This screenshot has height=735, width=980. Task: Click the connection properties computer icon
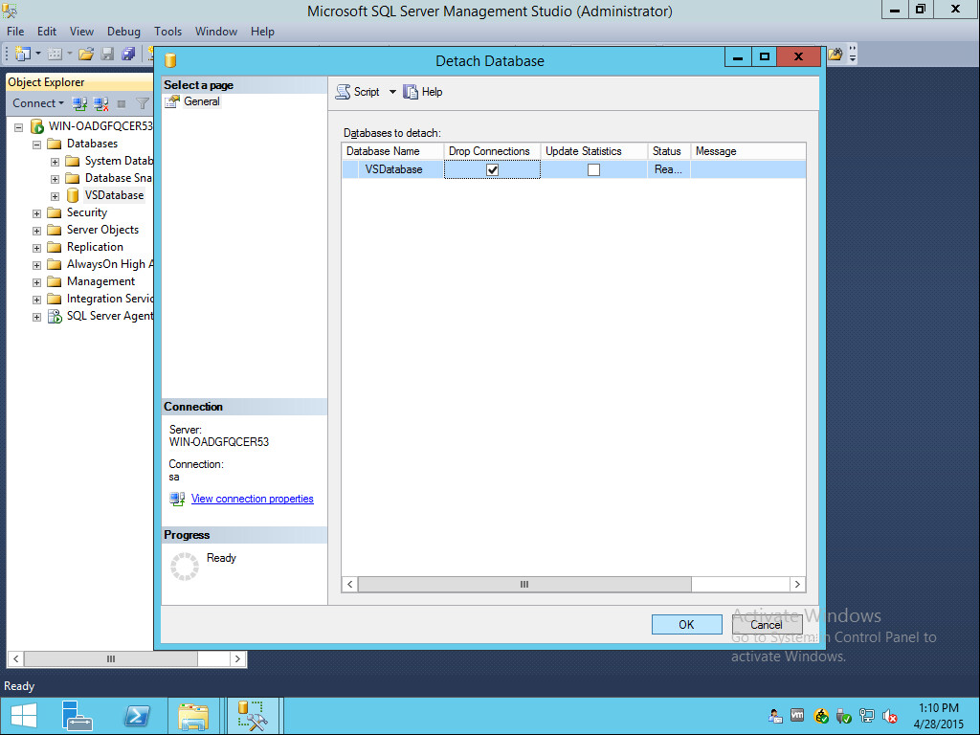(x=177, y=499)
